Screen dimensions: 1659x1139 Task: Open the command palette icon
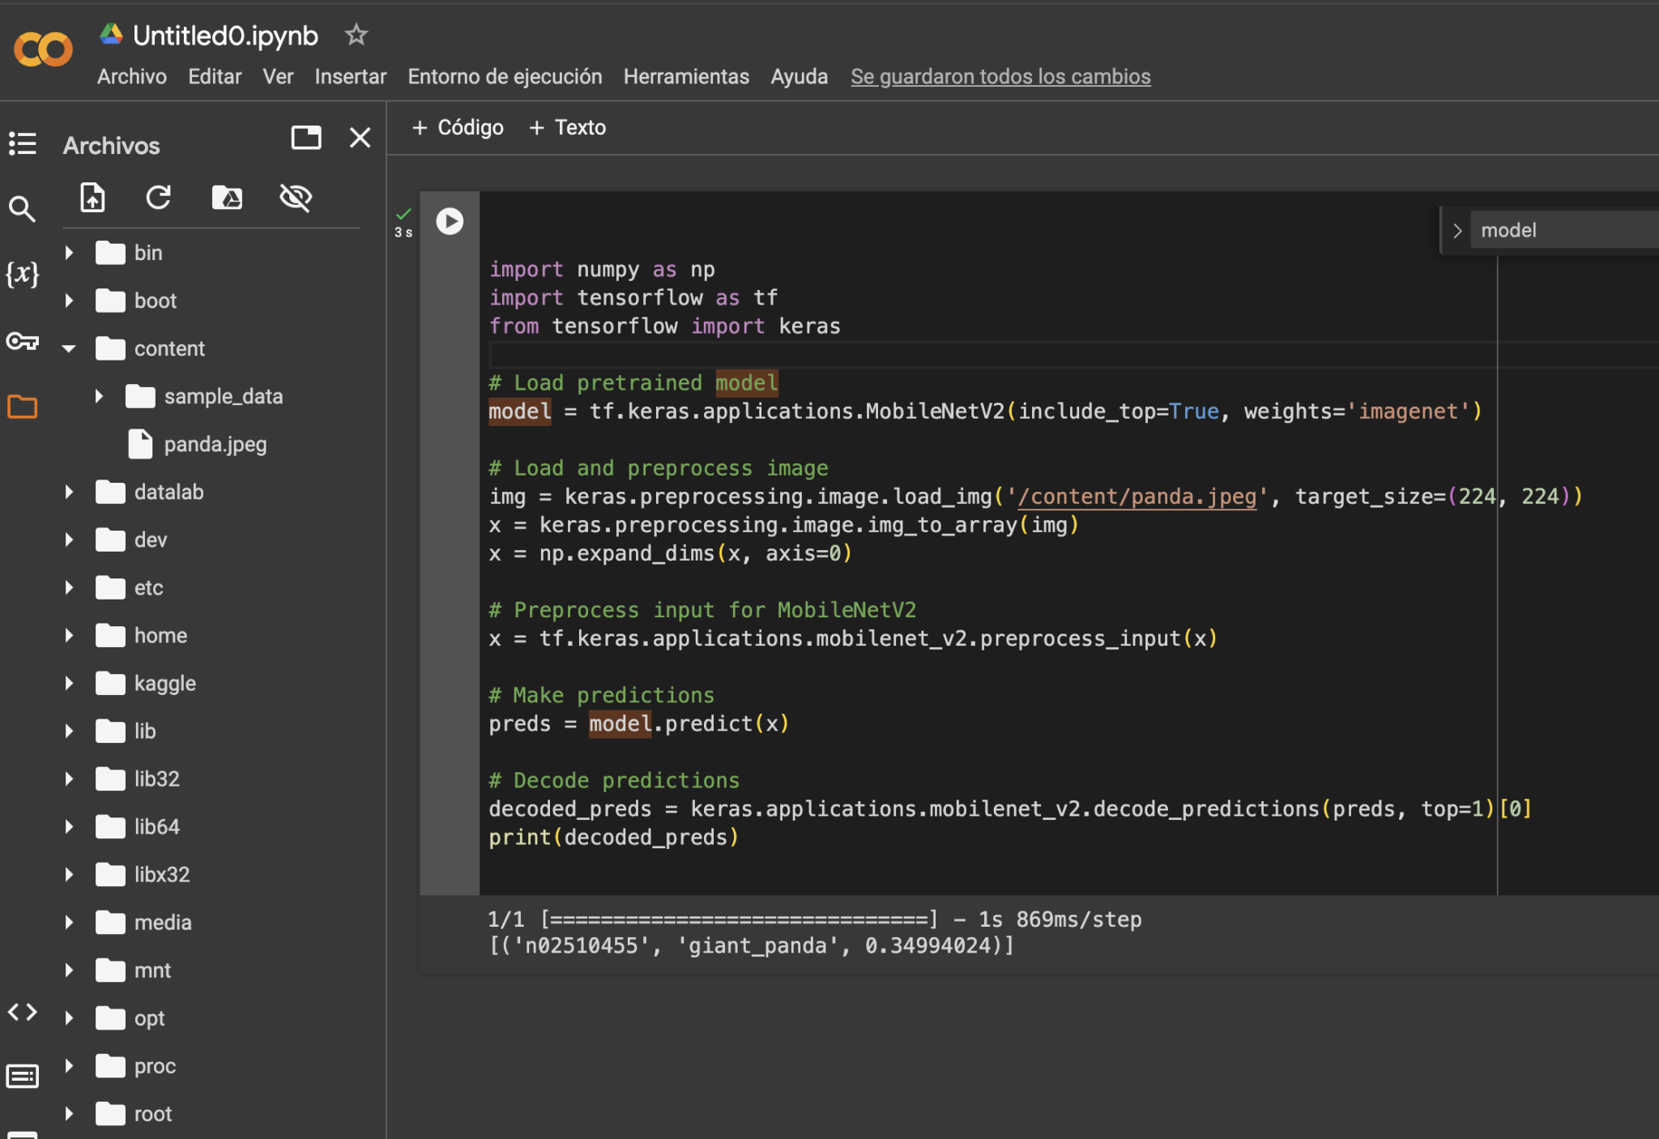(x=22, y=1076)
